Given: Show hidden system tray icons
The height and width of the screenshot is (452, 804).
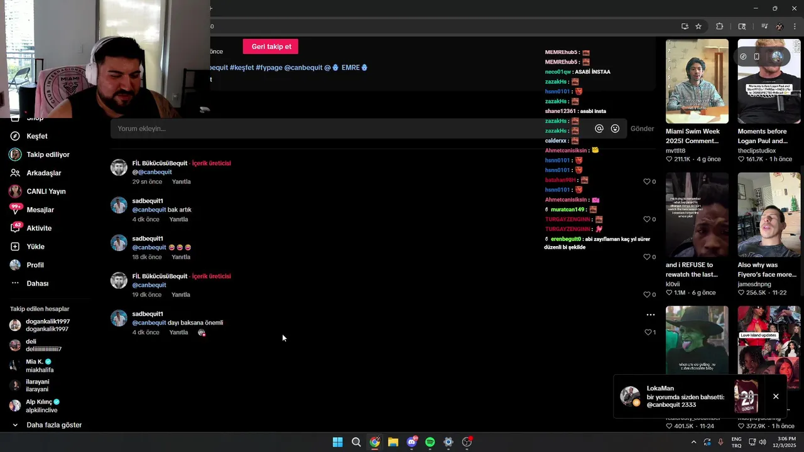Looking at the screenshot, I should coord(693,442).
